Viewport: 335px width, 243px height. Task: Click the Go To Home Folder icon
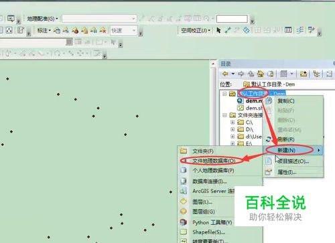pos(261,74)
